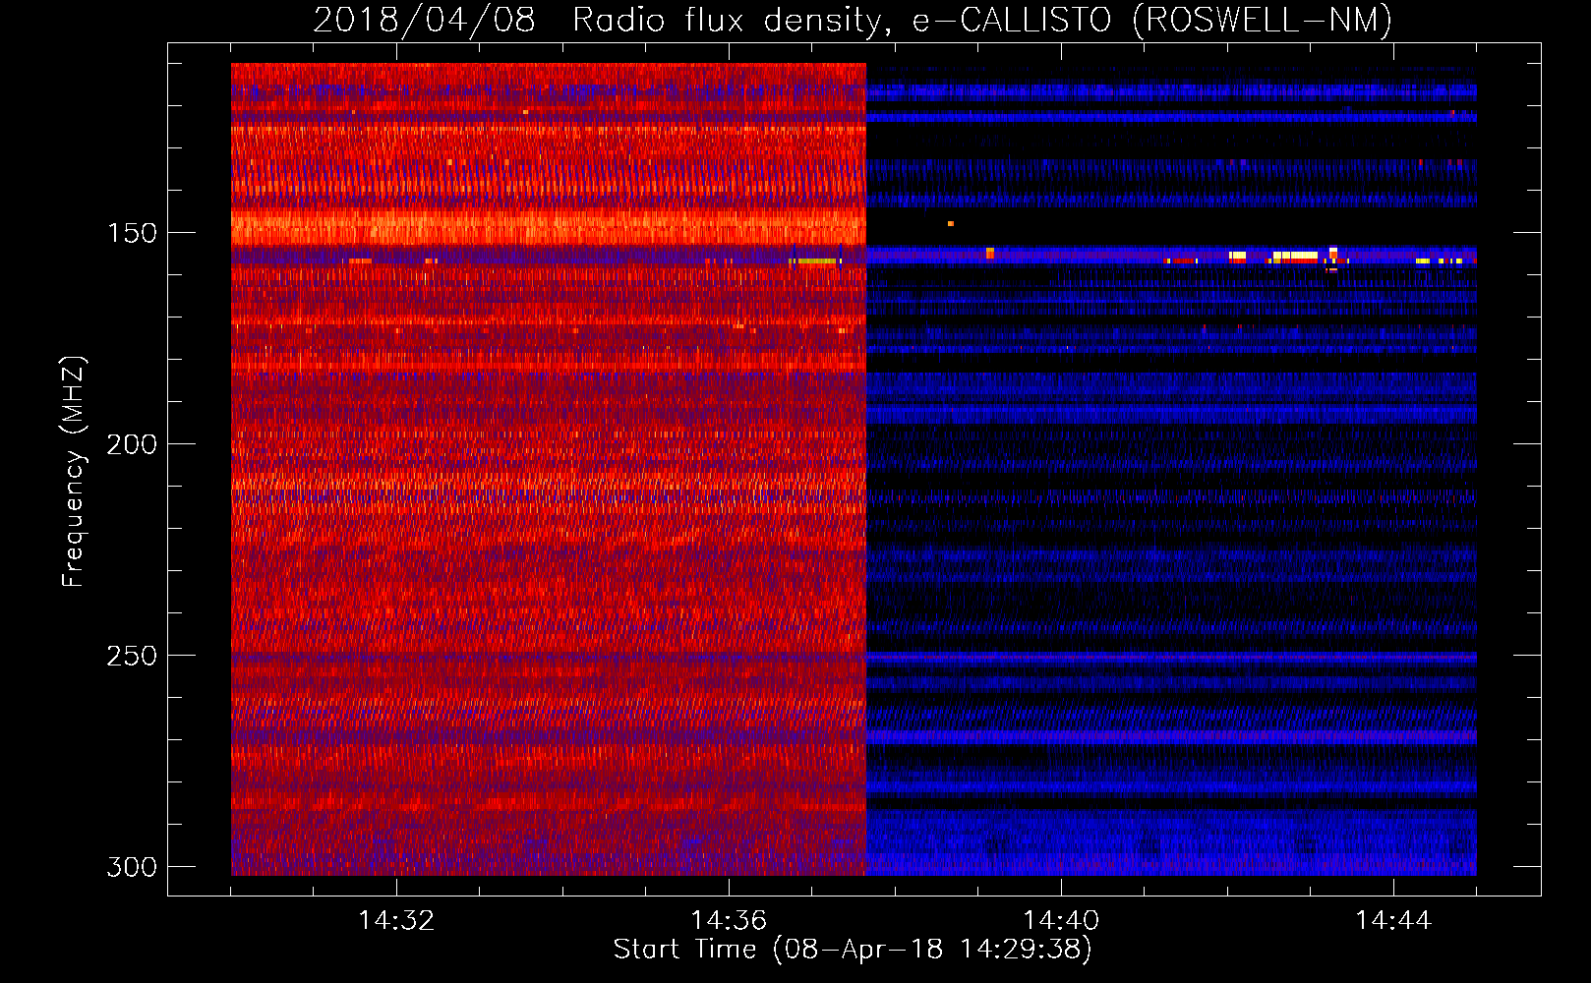Click the 300 frequency tick label
Screen dimensions: 1591x983
tap(132, 867)
